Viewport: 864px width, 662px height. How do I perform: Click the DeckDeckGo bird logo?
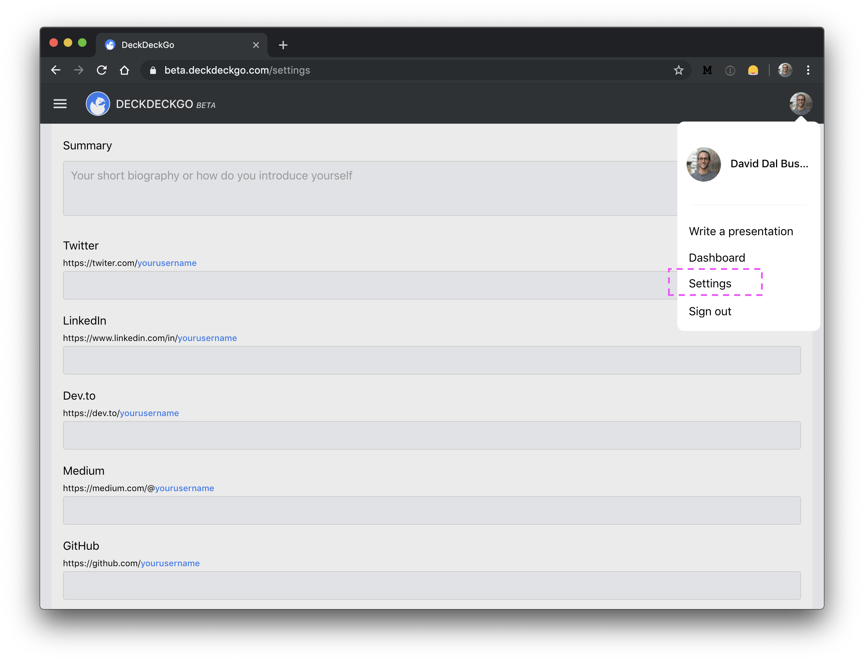pos(98,104)
